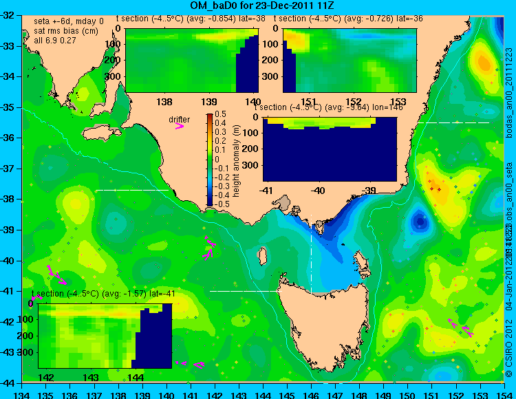Select the 154 tick on the main longitude axis

click(x=504, y=395)
